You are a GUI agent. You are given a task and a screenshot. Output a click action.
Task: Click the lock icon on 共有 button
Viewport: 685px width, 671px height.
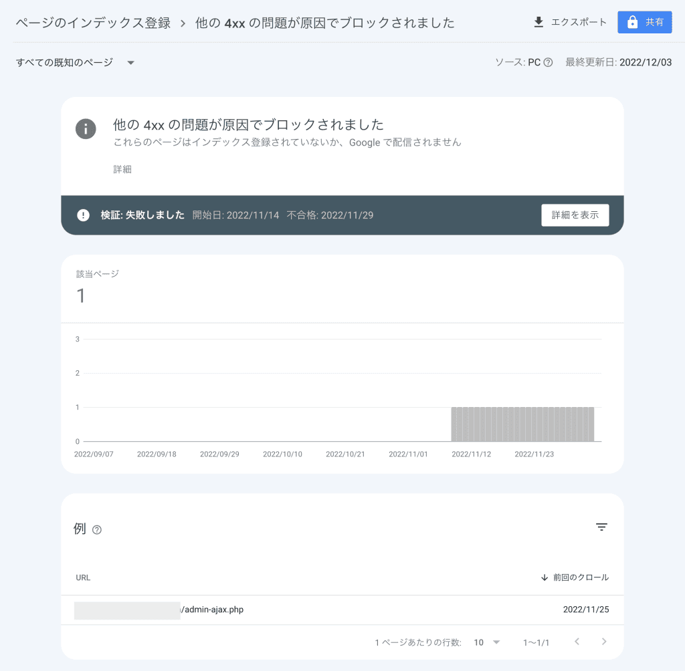pyautogui.click(x=632, y=22)
